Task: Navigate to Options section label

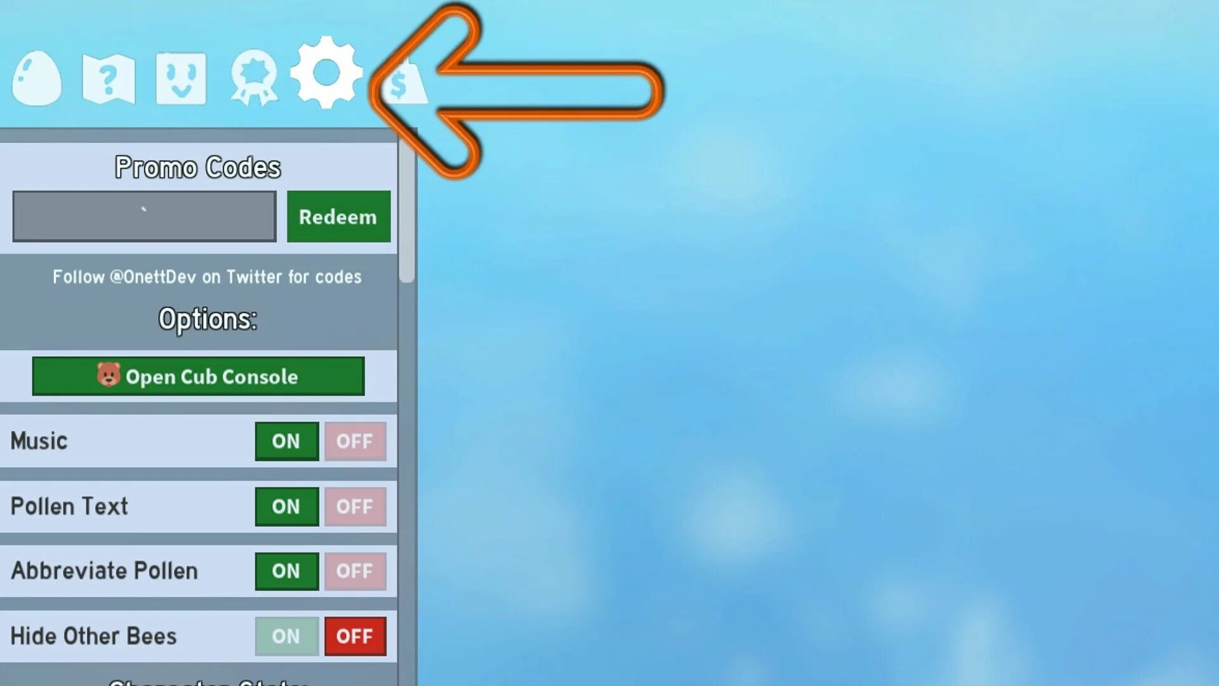Action: click(206, 319)
